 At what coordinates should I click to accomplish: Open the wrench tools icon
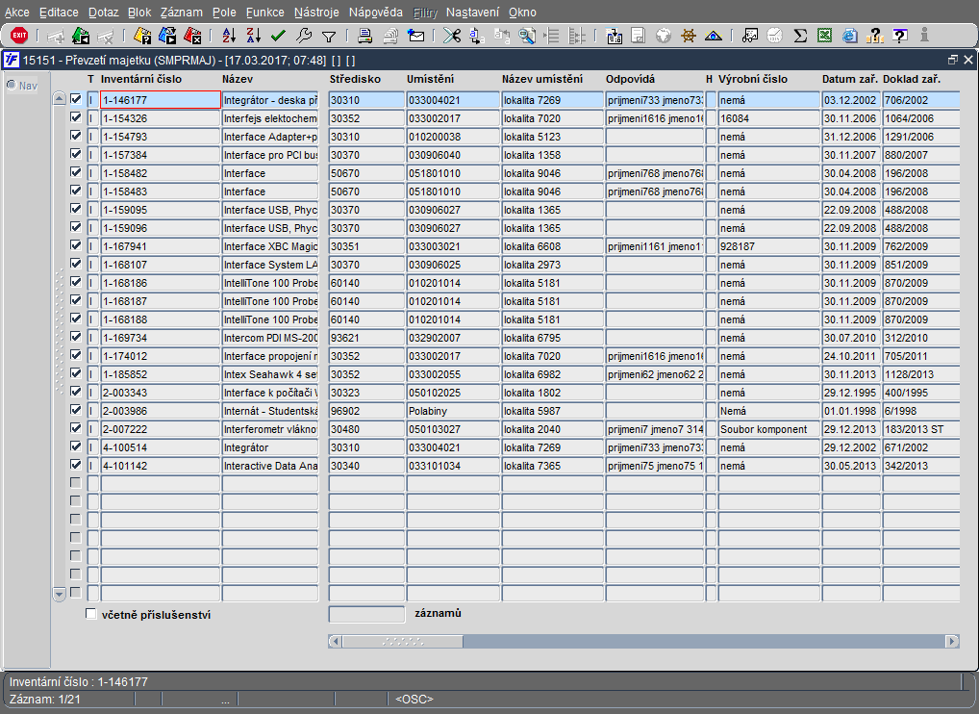(x=304, y=36)
